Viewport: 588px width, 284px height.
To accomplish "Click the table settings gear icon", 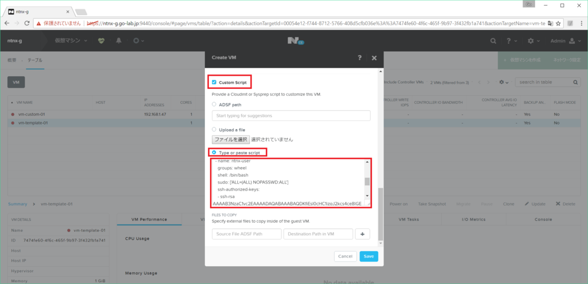I will [504, 82].
